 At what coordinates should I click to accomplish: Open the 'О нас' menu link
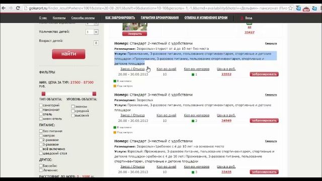[43, 18]
